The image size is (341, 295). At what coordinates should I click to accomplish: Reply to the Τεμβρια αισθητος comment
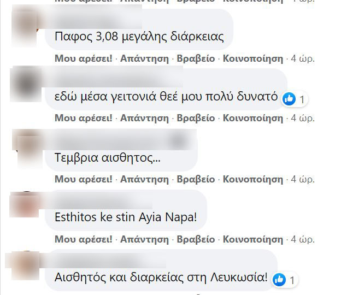[x=145, y=179]
